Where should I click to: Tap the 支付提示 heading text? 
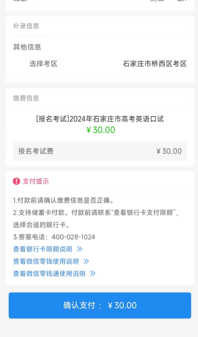(36, 181)
